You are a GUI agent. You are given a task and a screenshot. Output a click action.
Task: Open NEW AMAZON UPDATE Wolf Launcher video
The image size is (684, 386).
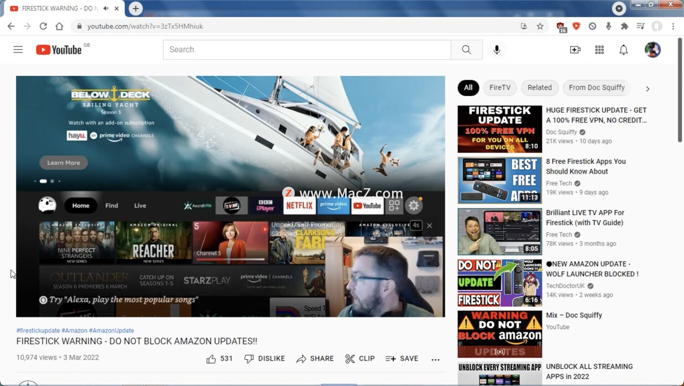tap(592, 269)
